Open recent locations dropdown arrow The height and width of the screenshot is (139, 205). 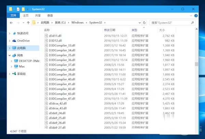[x=23, y=23]
